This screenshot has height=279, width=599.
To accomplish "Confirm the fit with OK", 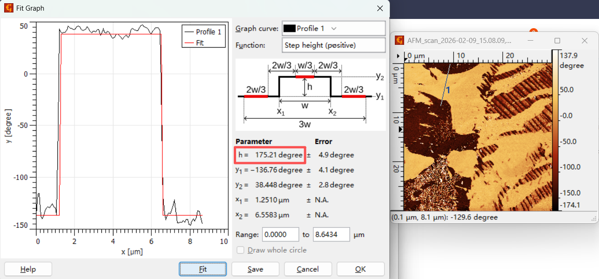I will (x=360, y=269).
